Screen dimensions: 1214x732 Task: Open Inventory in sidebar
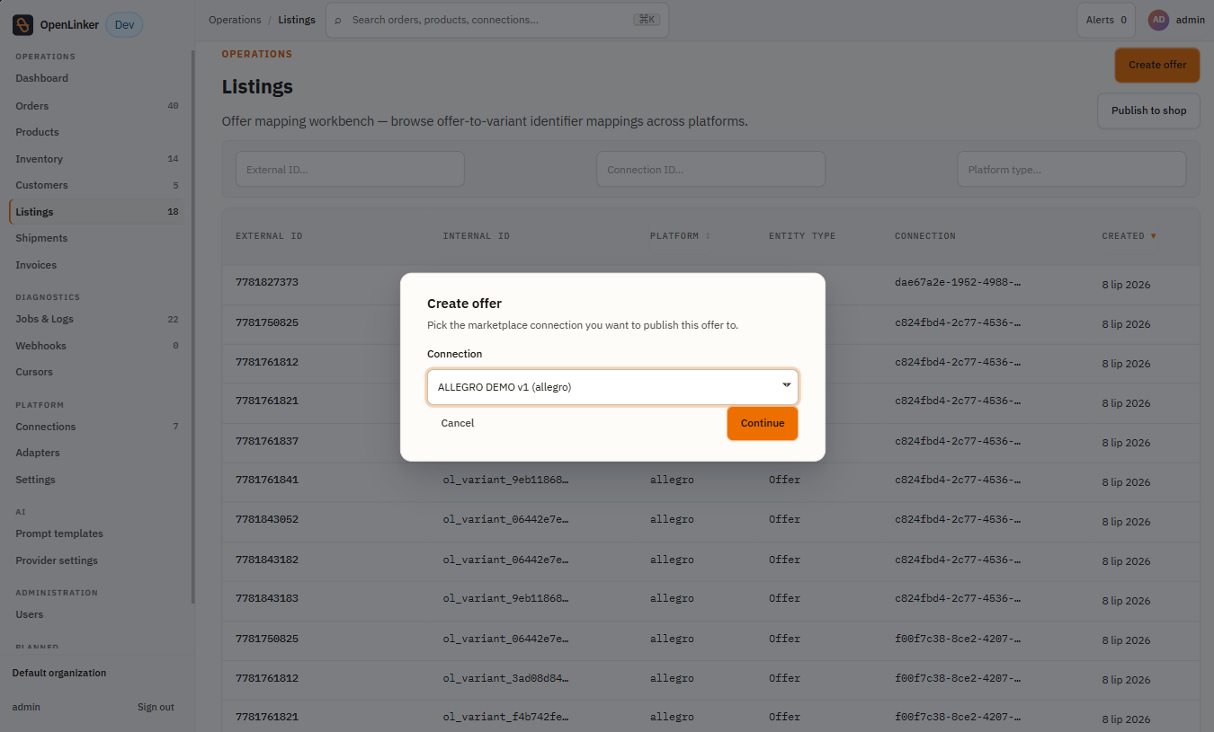pyautogui.click(x=97, y=159)
